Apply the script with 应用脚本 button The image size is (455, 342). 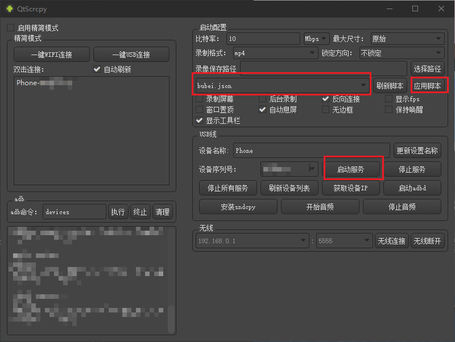(x=428, y=86)
